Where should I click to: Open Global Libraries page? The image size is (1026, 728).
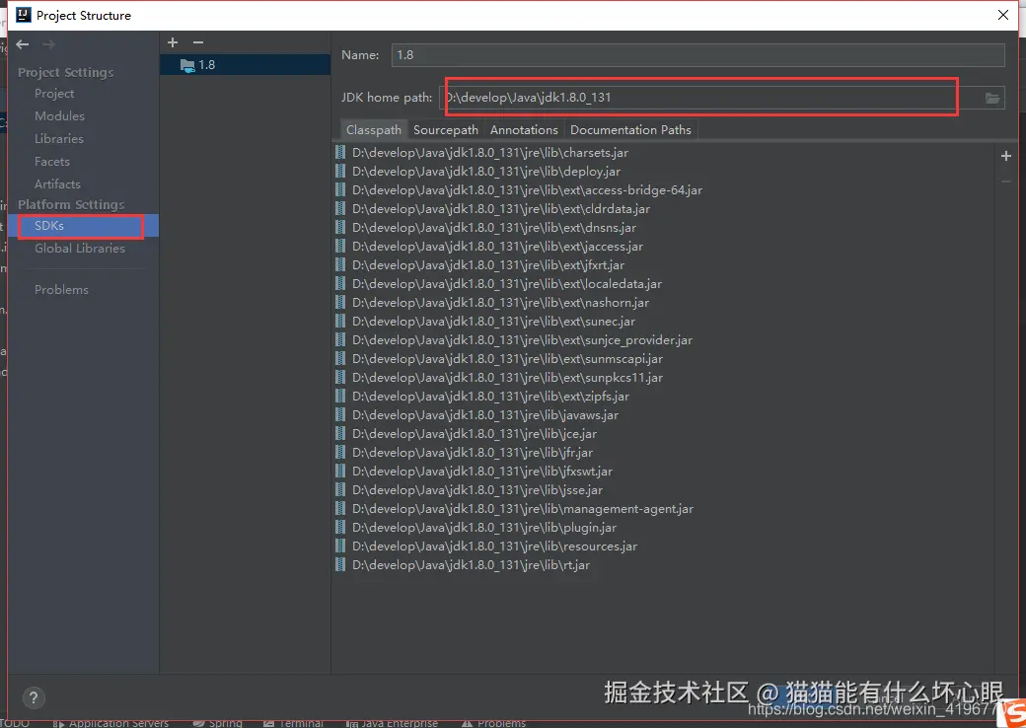(80, 248)
